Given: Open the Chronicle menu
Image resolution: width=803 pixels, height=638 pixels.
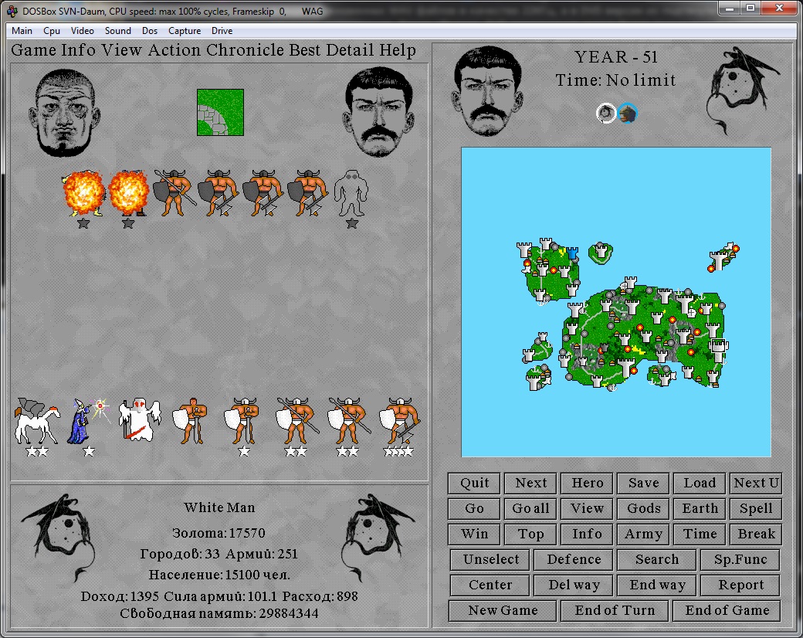Looking at the screenshot, I should [x=245, y=50].
